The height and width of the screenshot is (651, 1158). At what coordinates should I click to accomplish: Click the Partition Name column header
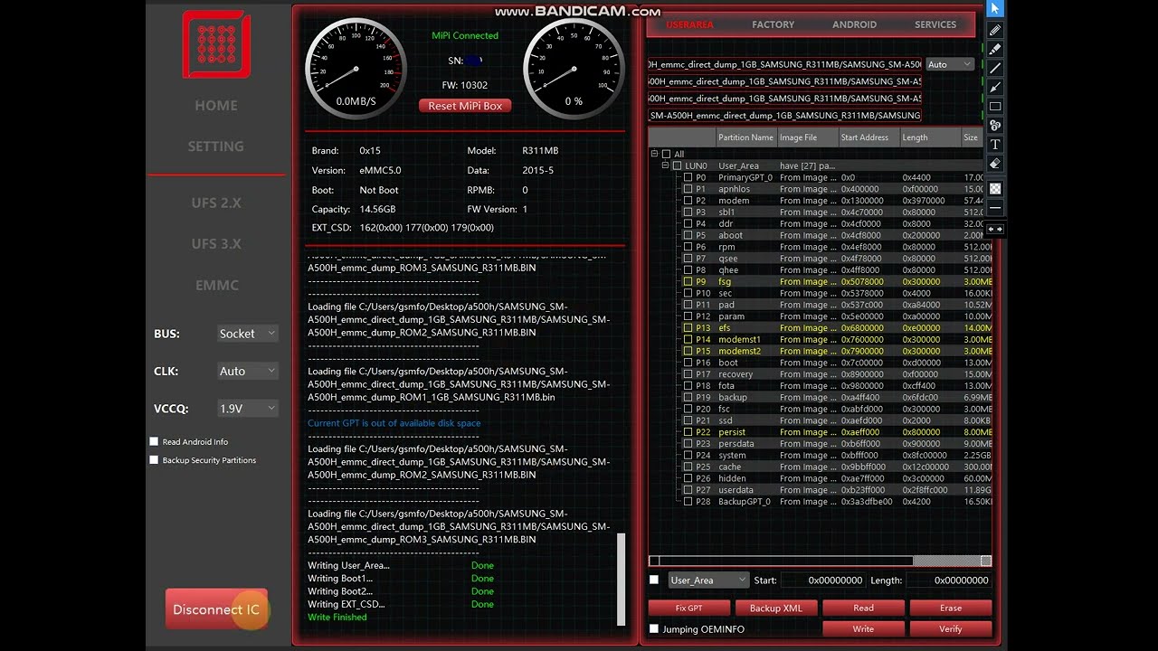click(x=746, y=137)
